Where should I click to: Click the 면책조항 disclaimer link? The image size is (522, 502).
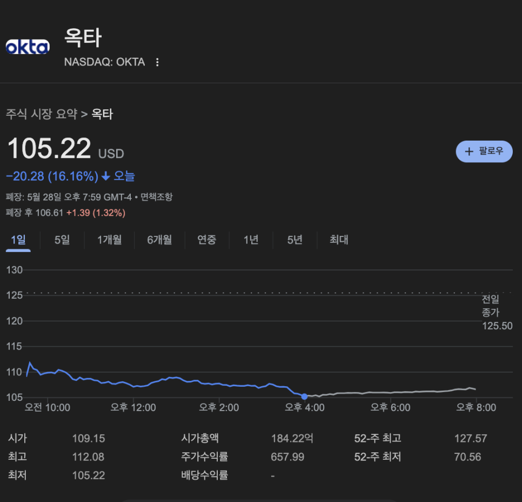[x=157, y=197]
